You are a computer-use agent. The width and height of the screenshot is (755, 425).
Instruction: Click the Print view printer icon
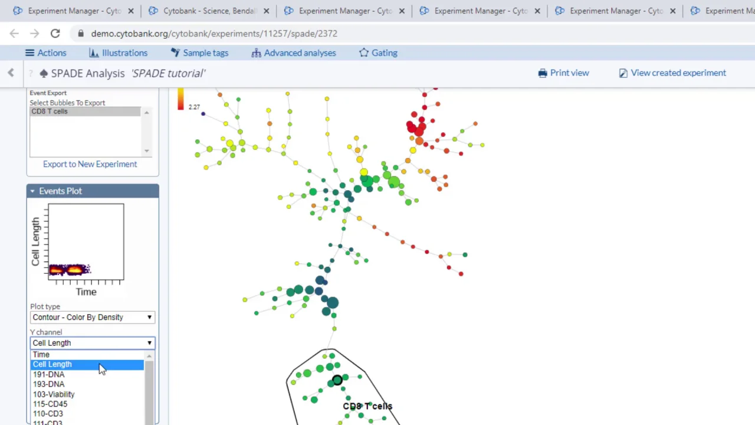tap(543, 73)
